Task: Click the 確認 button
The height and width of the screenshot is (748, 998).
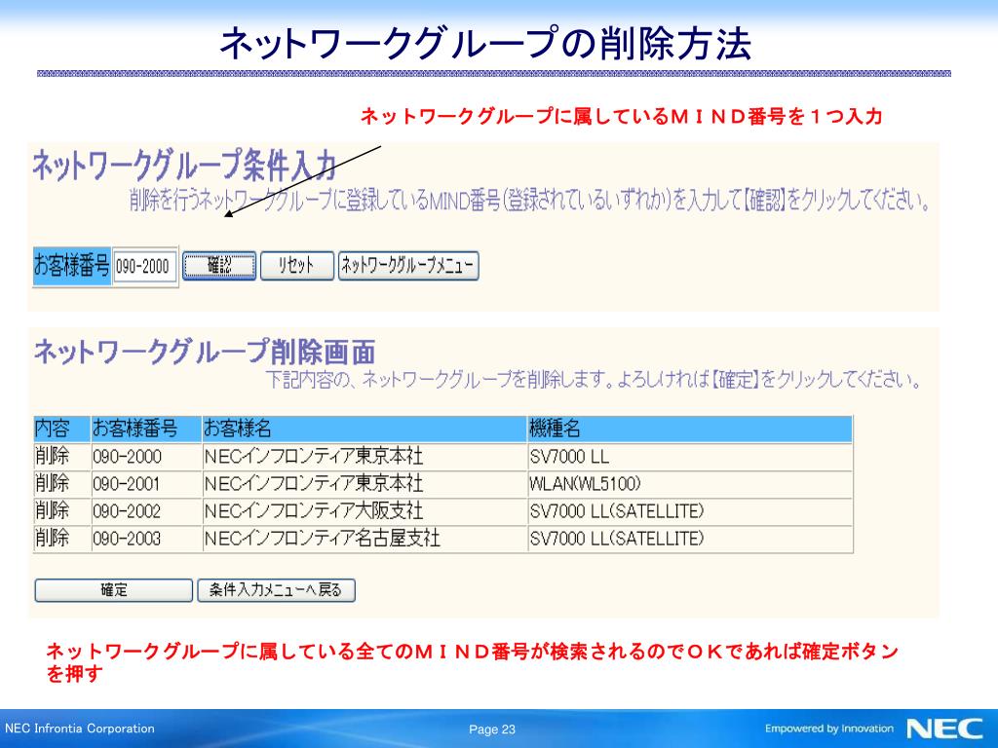Action: pos(219,266)
